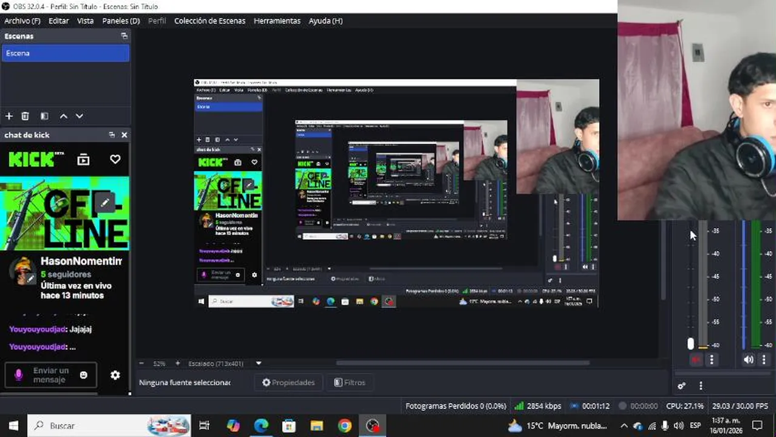Open Kick chat settings gear

point(115,375)
